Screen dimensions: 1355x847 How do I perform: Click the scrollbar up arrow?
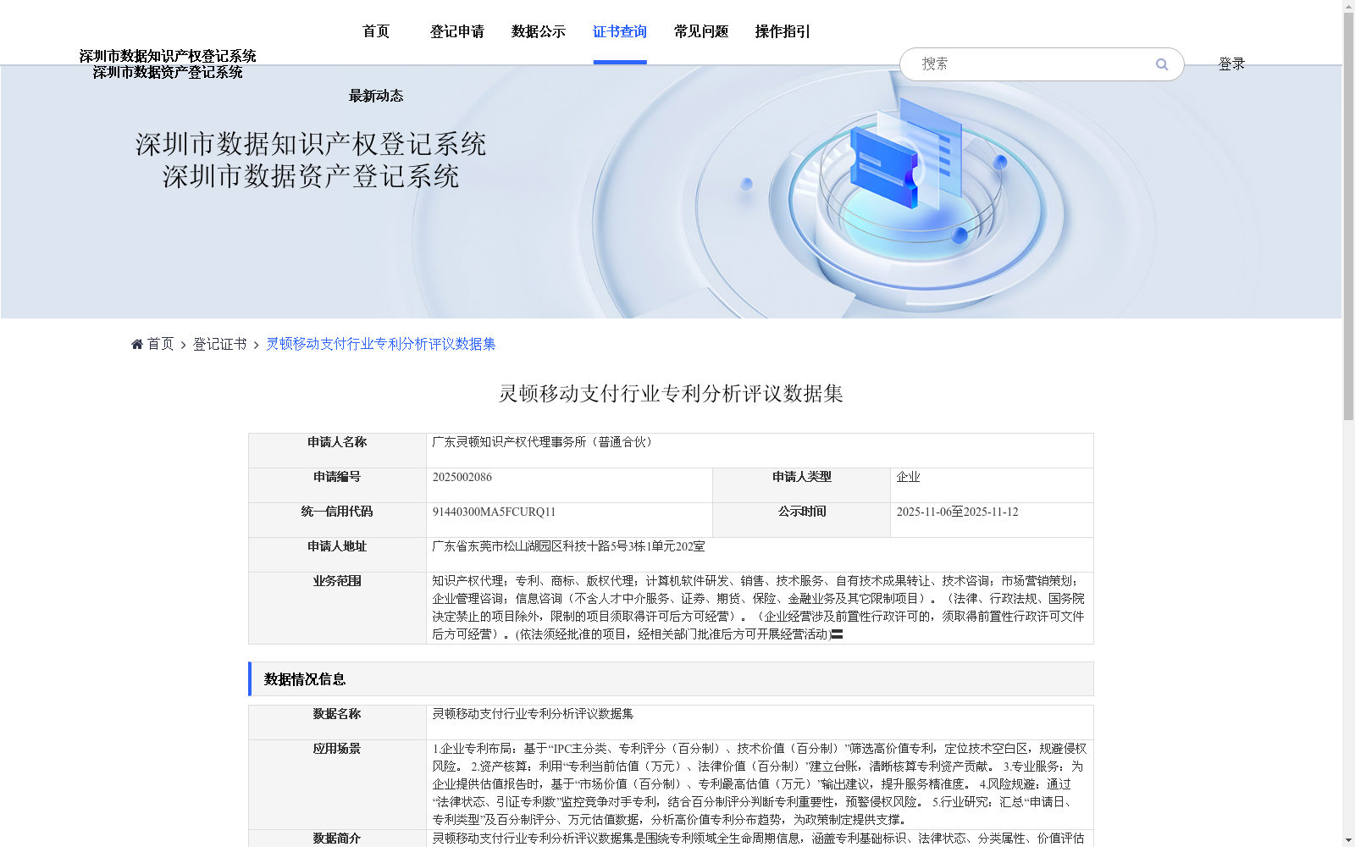1348,6
